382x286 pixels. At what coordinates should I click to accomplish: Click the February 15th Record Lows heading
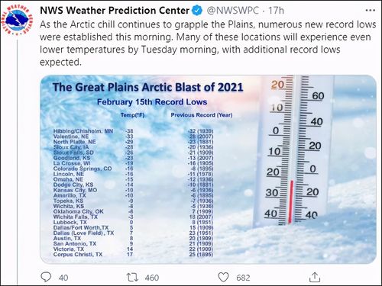[152, 102]
